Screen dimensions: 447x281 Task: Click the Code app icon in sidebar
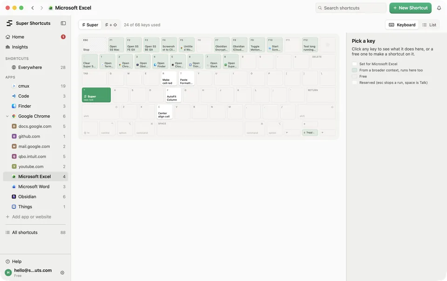tap(14, 96)
